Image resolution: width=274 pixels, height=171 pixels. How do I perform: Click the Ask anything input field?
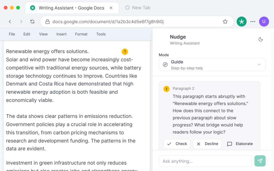(205, 161)
